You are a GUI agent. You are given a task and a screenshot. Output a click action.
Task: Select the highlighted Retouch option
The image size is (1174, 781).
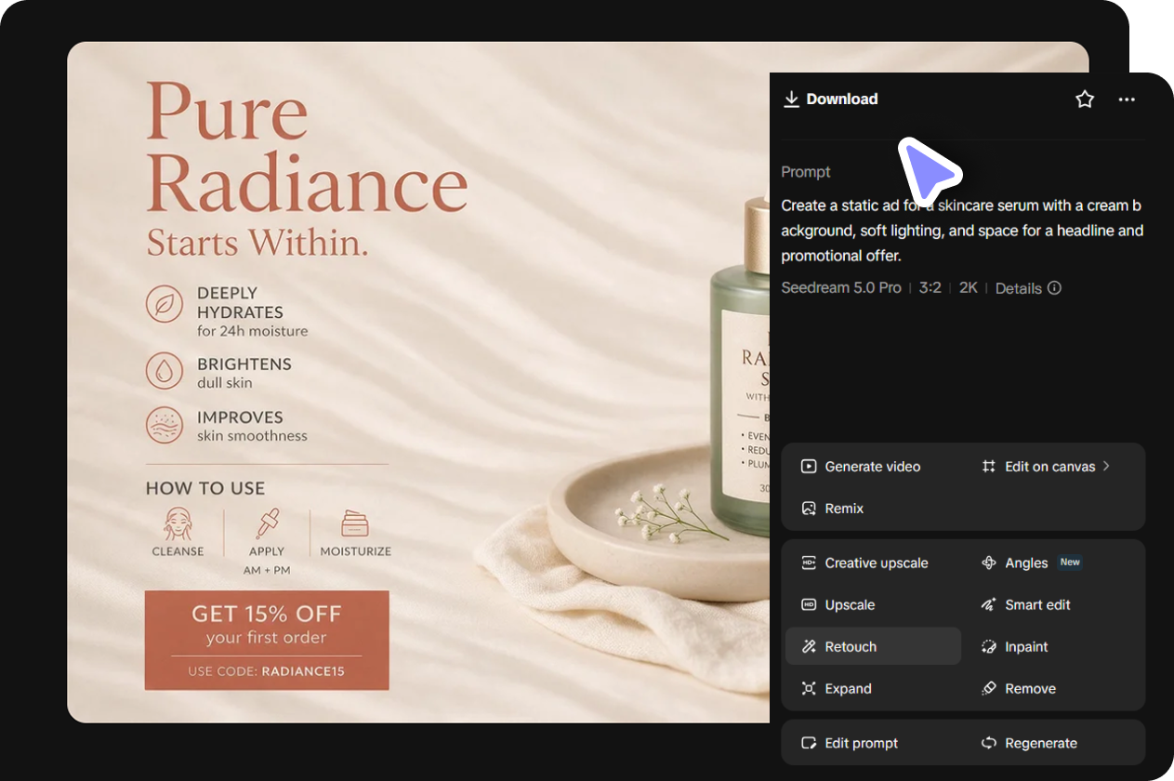[873, 646]
